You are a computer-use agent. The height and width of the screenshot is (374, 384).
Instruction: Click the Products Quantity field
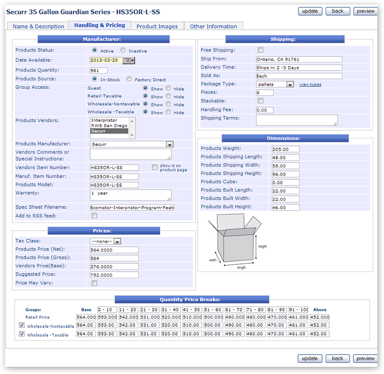[x=98, y=71]
